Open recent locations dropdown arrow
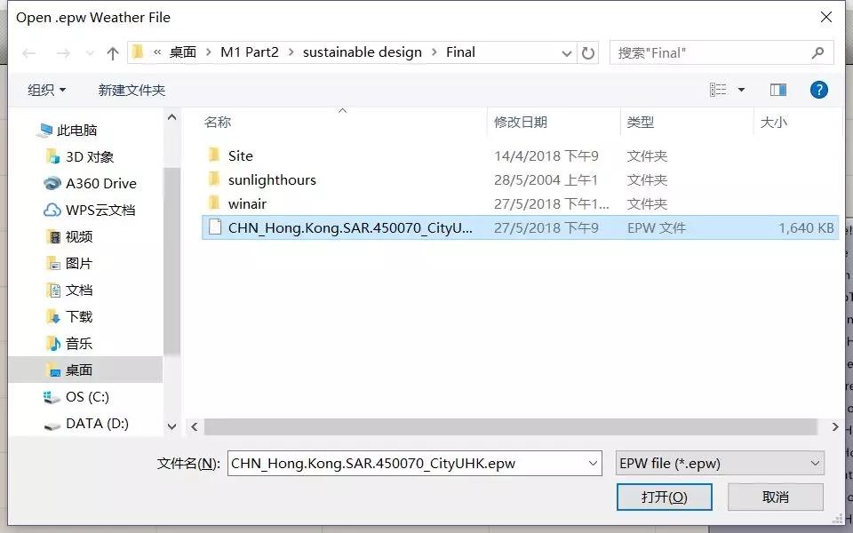Screen dimensions: 853x533 (90, 53)
